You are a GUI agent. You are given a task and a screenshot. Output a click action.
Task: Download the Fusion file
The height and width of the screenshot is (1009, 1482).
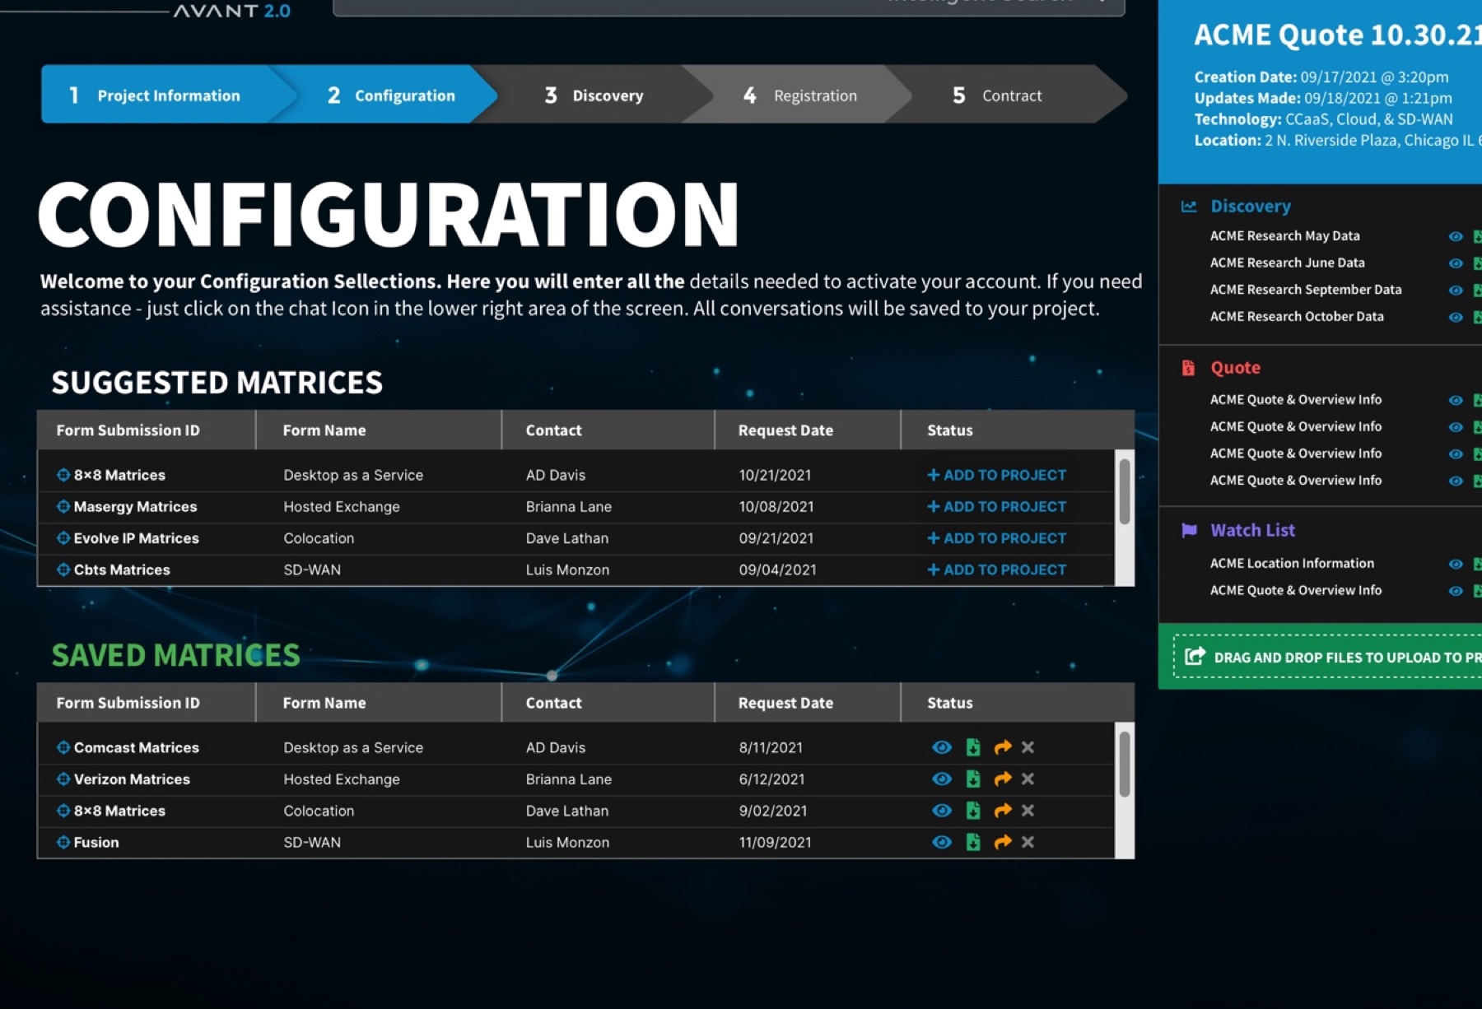[x=973, y=842]
